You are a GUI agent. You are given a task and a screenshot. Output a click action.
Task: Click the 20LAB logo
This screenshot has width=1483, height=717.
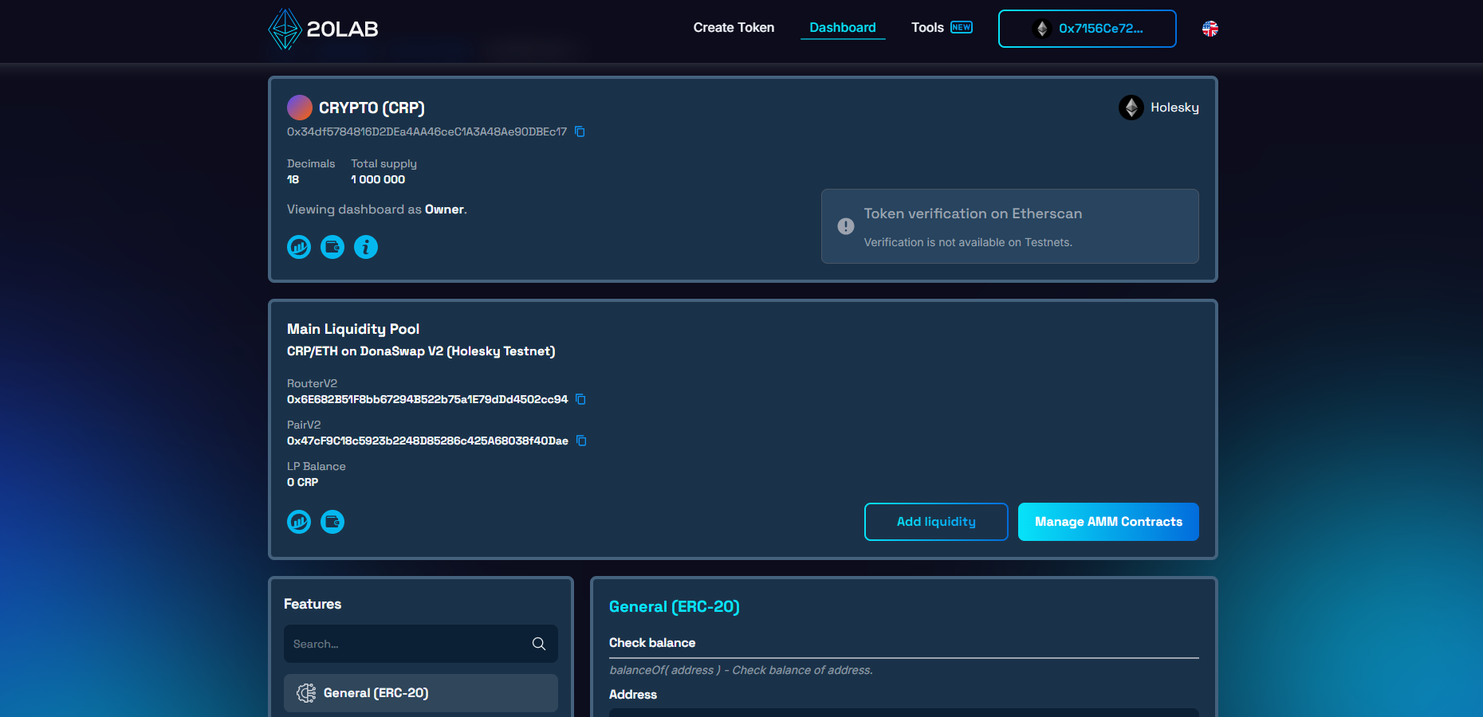tap(323, 29)
